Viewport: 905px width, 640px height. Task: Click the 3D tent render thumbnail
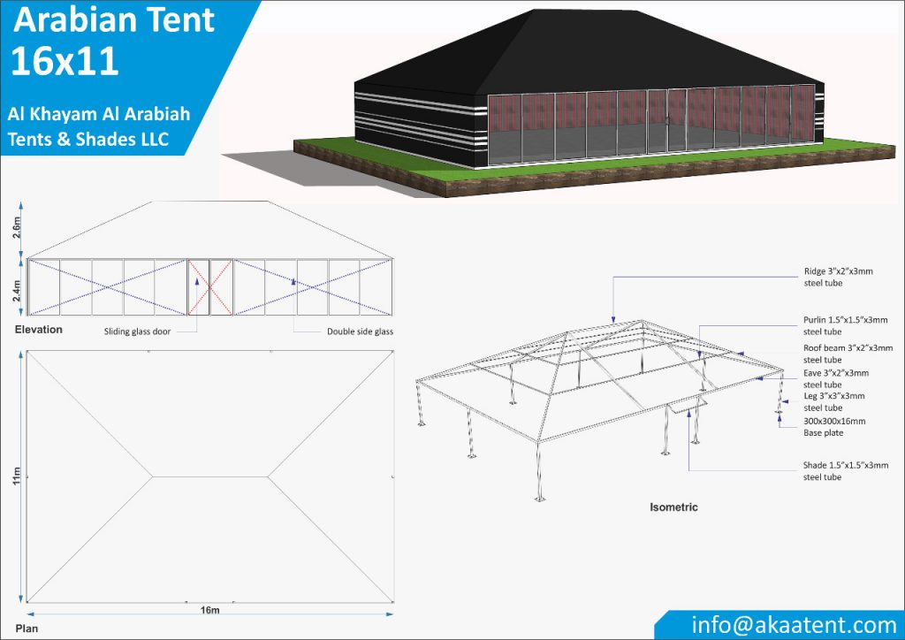click(x=583, y=93)
